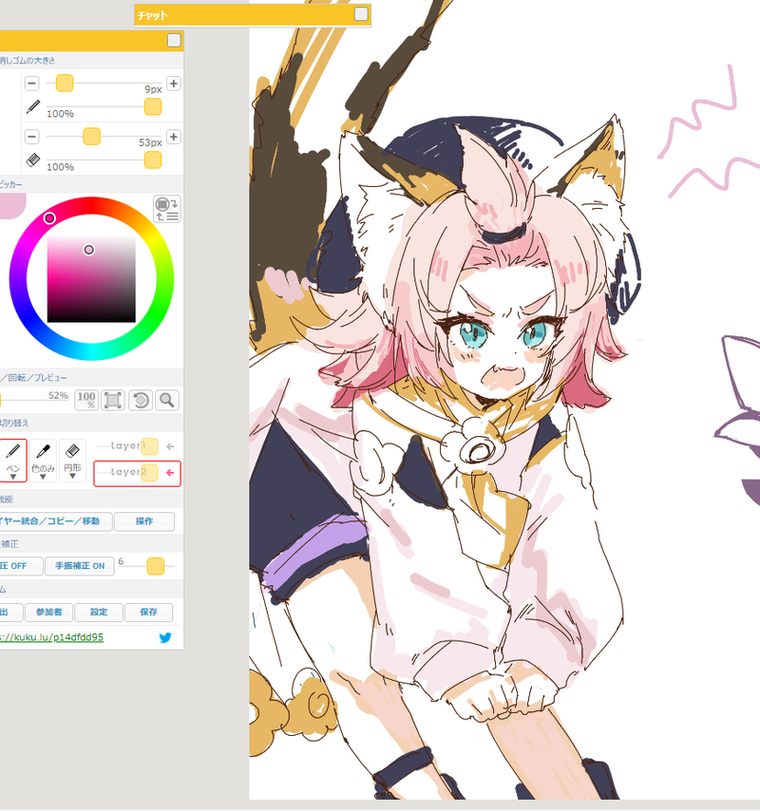
Task: Click the チャット panel title bar
Action: click(x=253, y=15)
